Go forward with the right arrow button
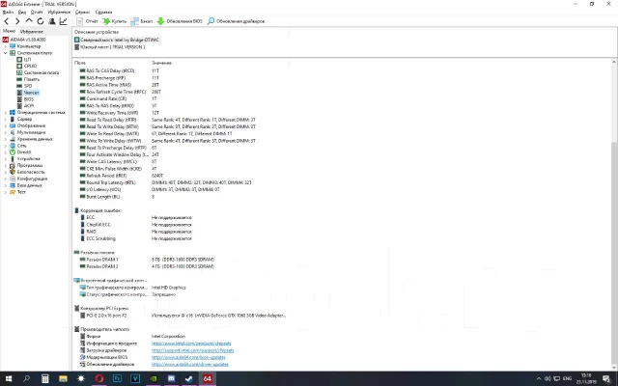This screenshot has height=386, width=618. (17, 21)
